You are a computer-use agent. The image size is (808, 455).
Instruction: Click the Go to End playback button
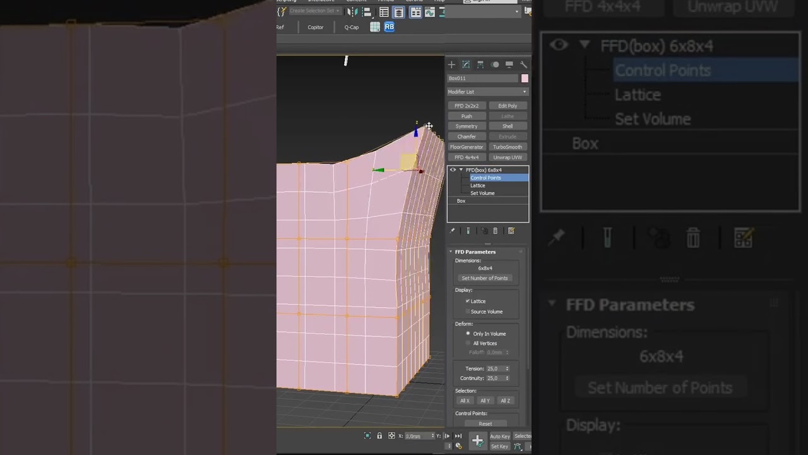click(458, 436)
